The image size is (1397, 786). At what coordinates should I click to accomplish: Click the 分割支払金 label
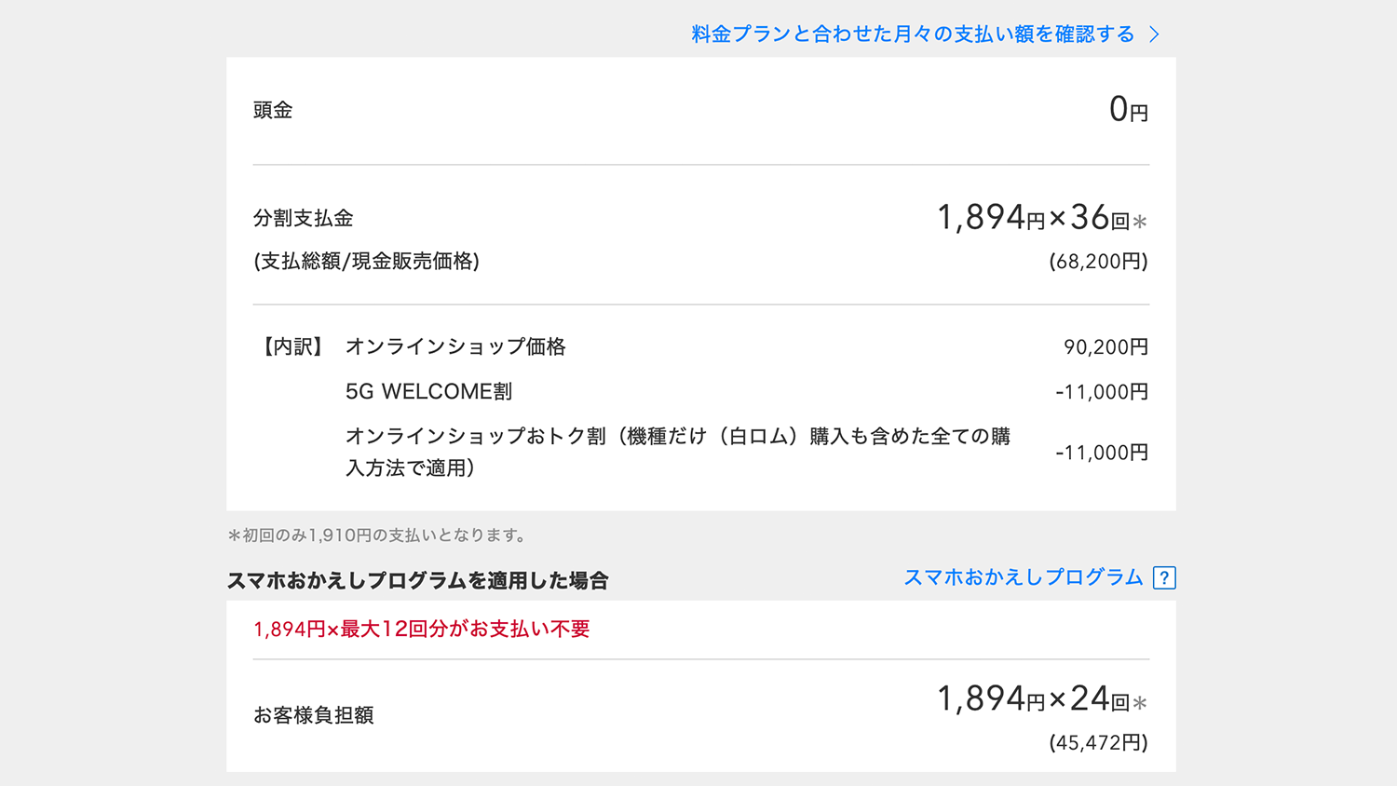click(304, 218)
